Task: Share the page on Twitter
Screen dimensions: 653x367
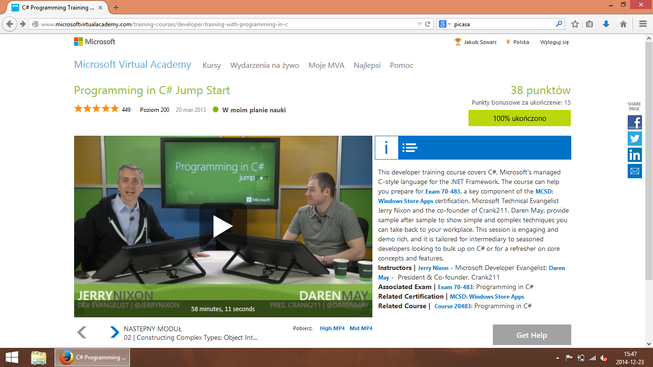Action: [x=635, y=139]
